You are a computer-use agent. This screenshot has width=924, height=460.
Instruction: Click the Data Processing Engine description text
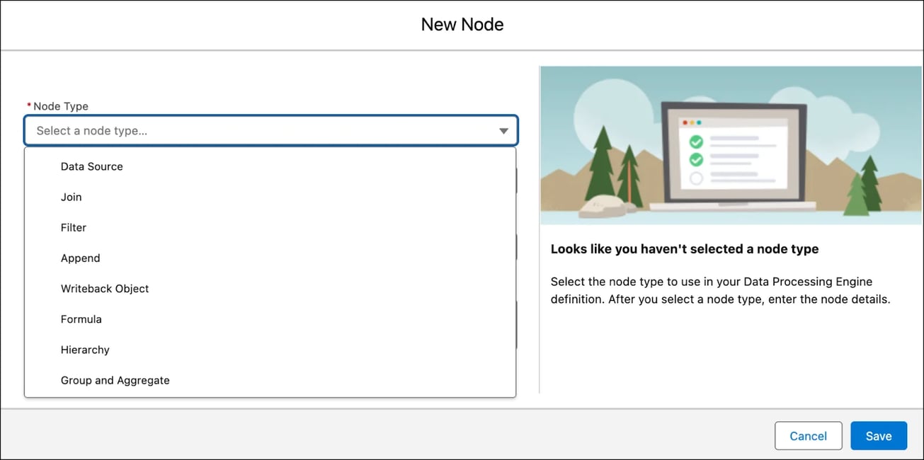[x=720, y=290]
